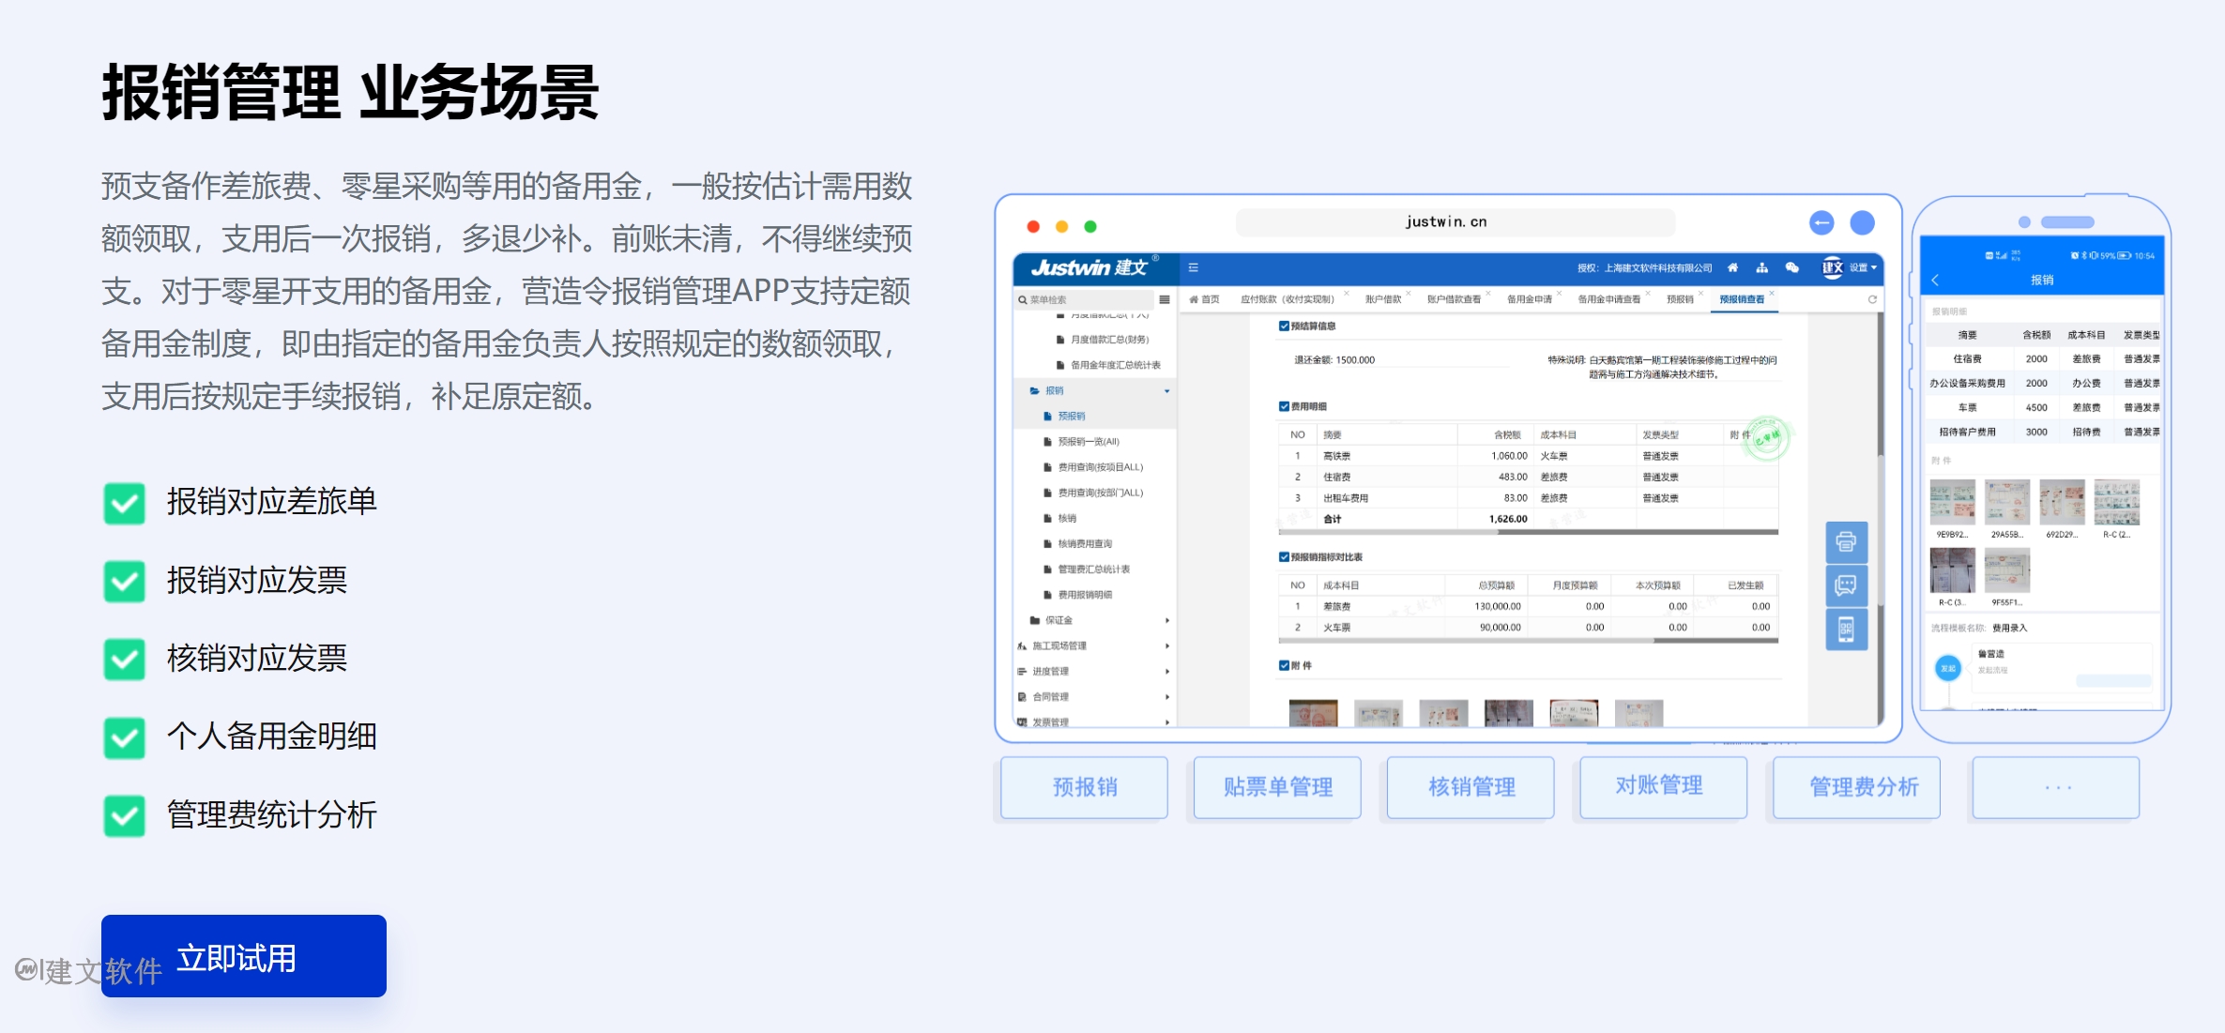Select the home icon in the blue top bar

pos(1733,267)
